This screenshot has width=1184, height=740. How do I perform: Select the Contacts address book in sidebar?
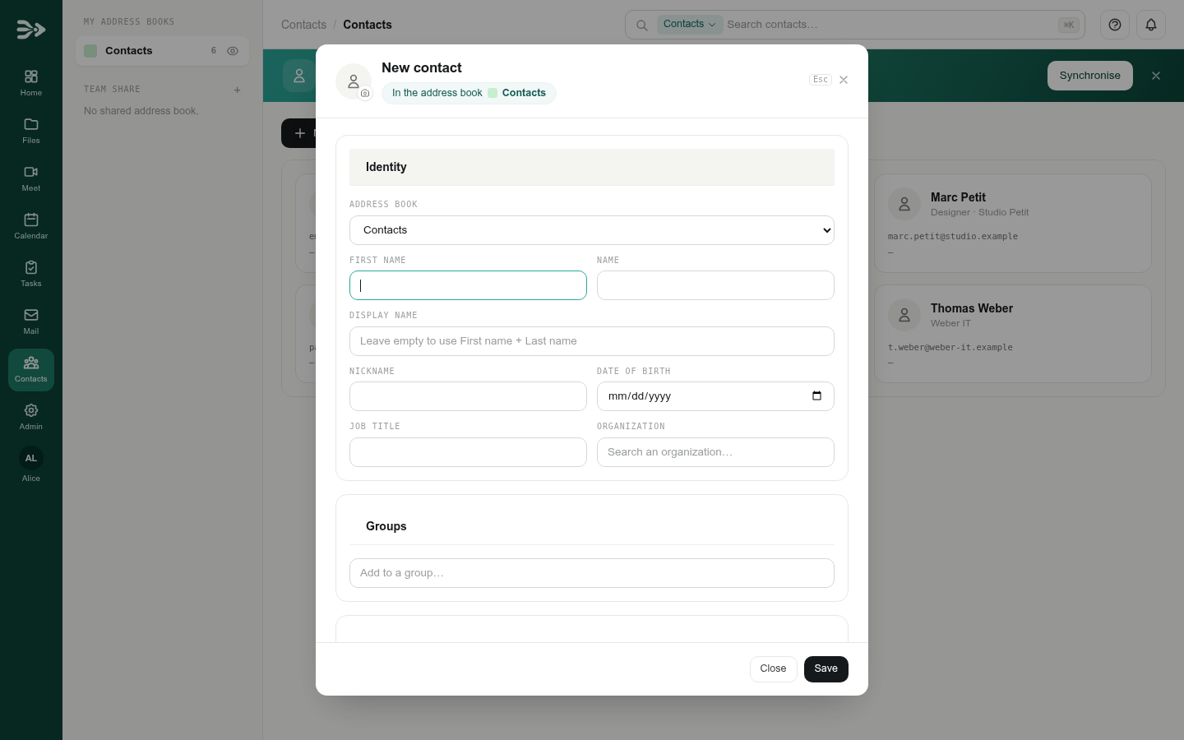coord(162,51)
